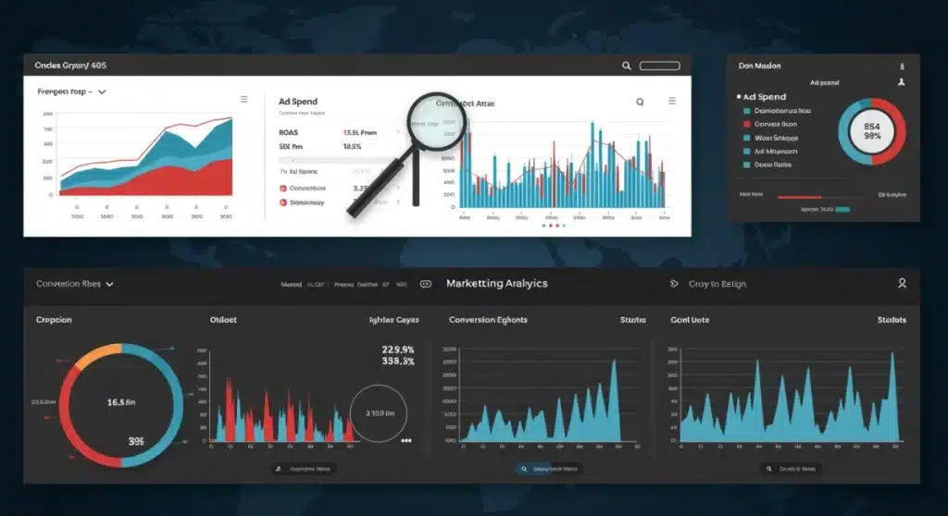The height and width of the screenshot is (516, 948).
Task: Click the "Ad Spend" heading in the white panel
Action: [297, 102]
